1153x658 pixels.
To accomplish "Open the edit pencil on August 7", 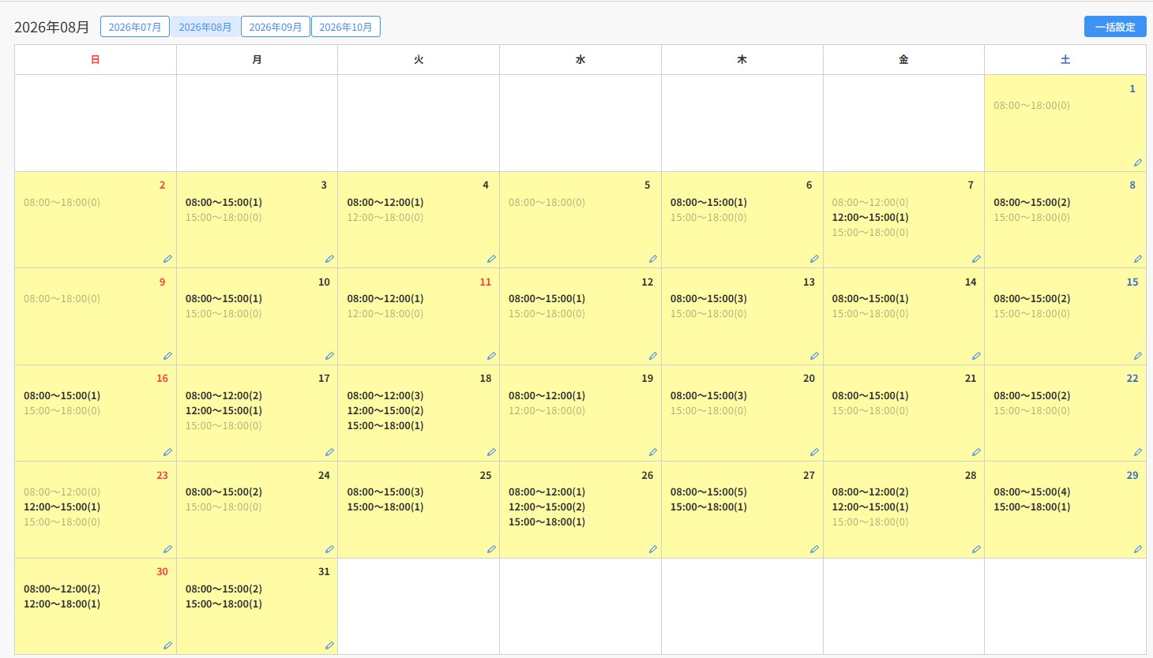I will point(976,259).
